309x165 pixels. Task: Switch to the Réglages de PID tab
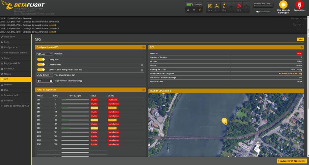pos(12,63)
